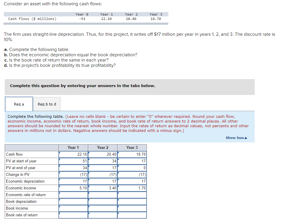Click the empty Year 1 Economic rate of return cell

click(73, 195)
